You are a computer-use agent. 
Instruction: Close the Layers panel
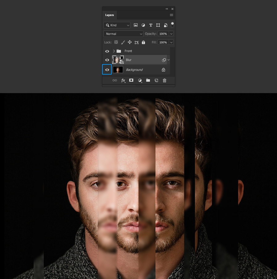[x=172, y=9]
